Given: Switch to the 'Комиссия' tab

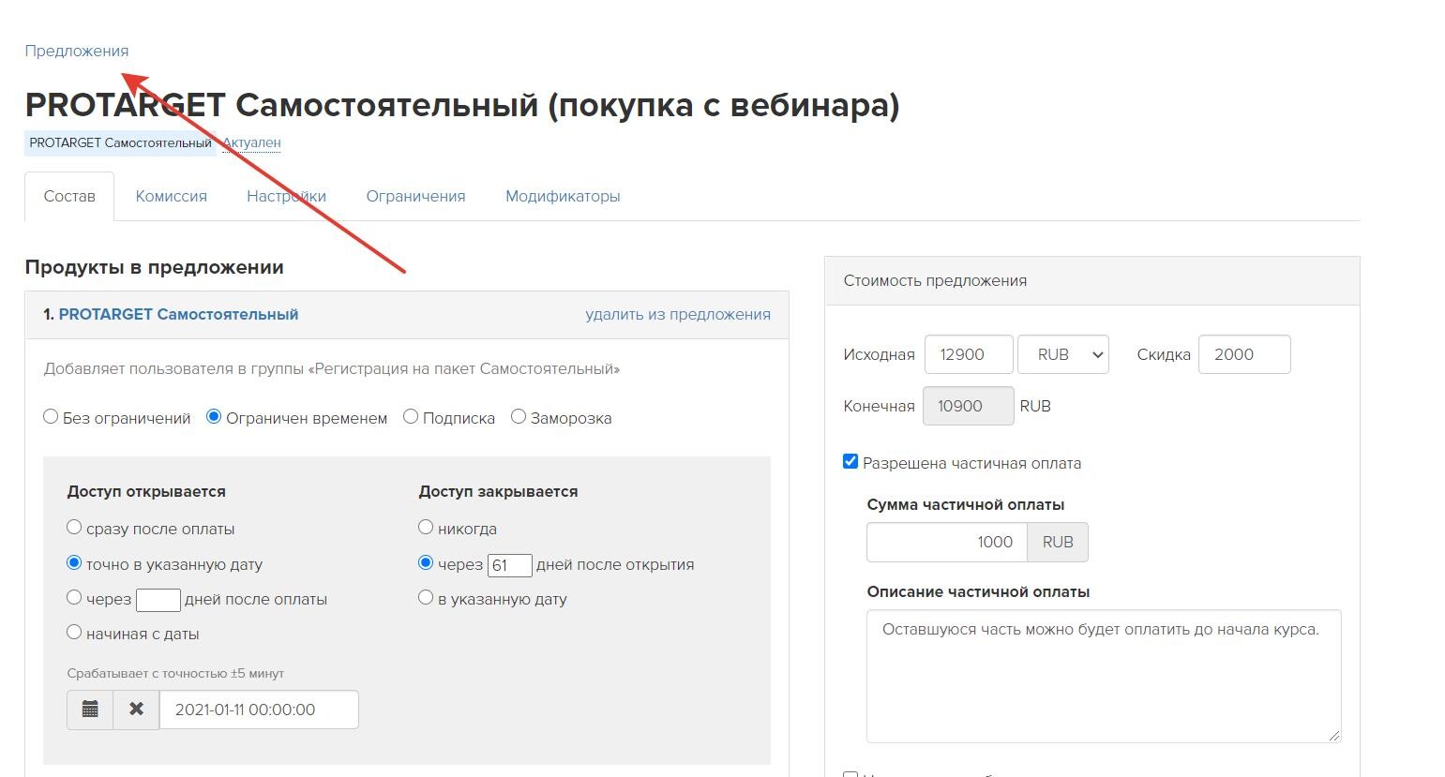Looking at the screenshot, I should (172, 196).
